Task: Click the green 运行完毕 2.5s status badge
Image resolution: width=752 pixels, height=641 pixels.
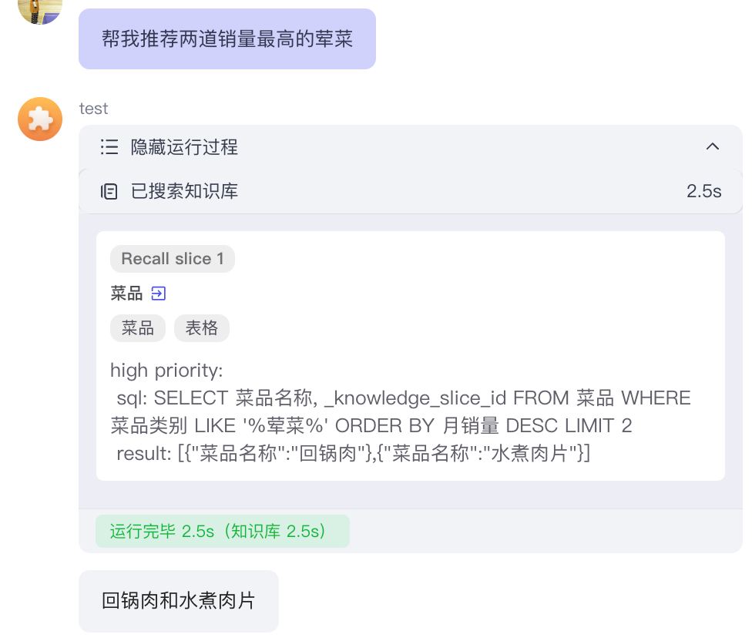Action: (x=222, y=532)
